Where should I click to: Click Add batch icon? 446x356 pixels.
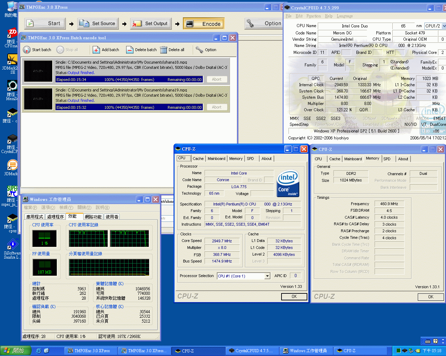coord(97,50)
